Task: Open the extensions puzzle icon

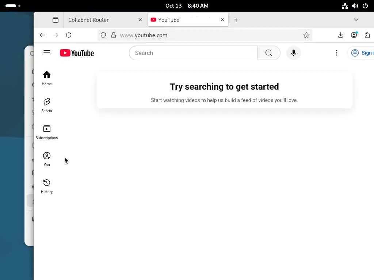Action: (x=367, y=35)
